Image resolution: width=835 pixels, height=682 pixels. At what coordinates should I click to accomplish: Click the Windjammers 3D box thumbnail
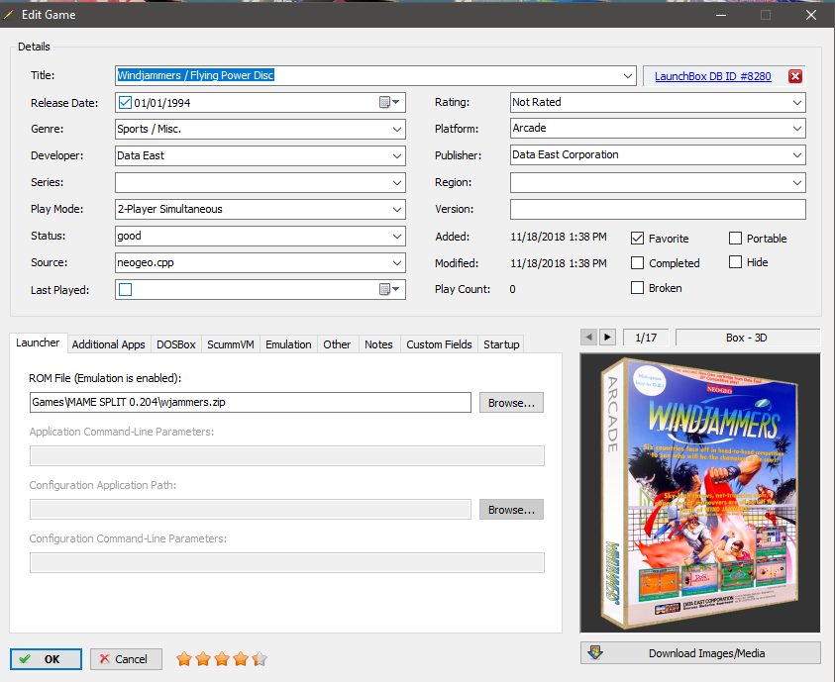coord(700,493)
